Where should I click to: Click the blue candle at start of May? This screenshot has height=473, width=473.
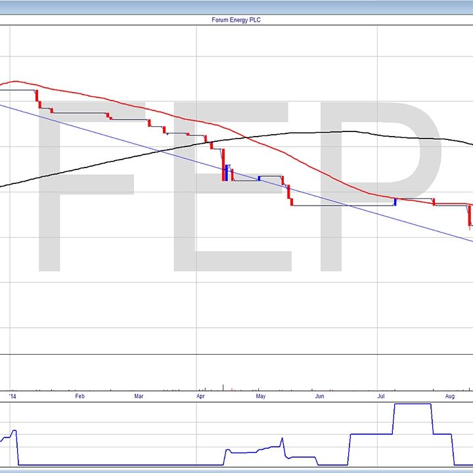pos(259,177)
